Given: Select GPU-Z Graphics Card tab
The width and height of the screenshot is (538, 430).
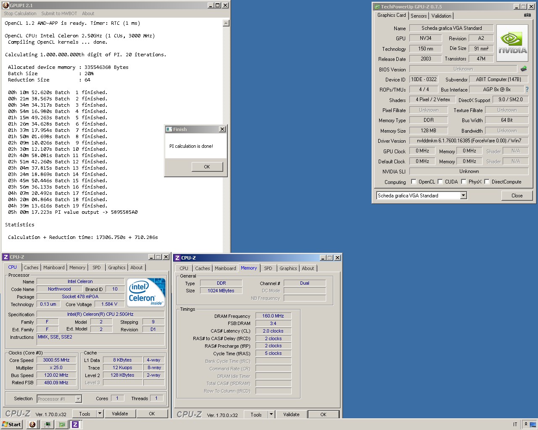Looking at the screenshot, I should click(392, 15).
